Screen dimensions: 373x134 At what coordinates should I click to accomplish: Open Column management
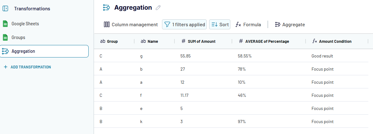click(131, 24)
